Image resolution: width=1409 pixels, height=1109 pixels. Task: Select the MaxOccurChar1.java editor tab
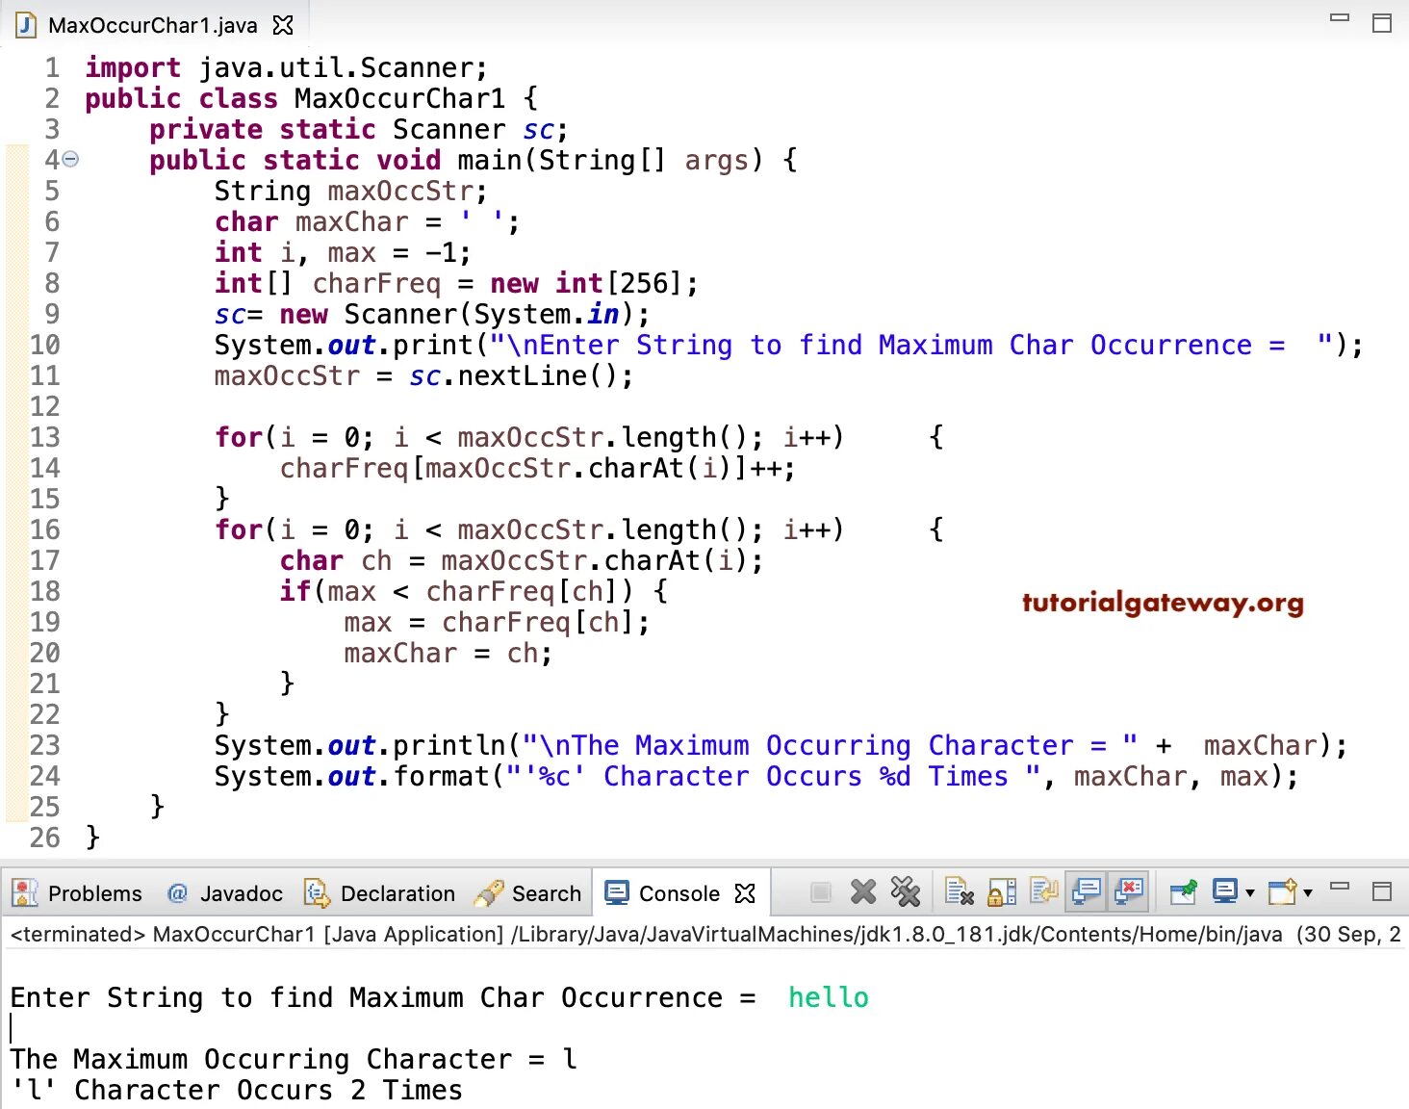coord(154,25)
